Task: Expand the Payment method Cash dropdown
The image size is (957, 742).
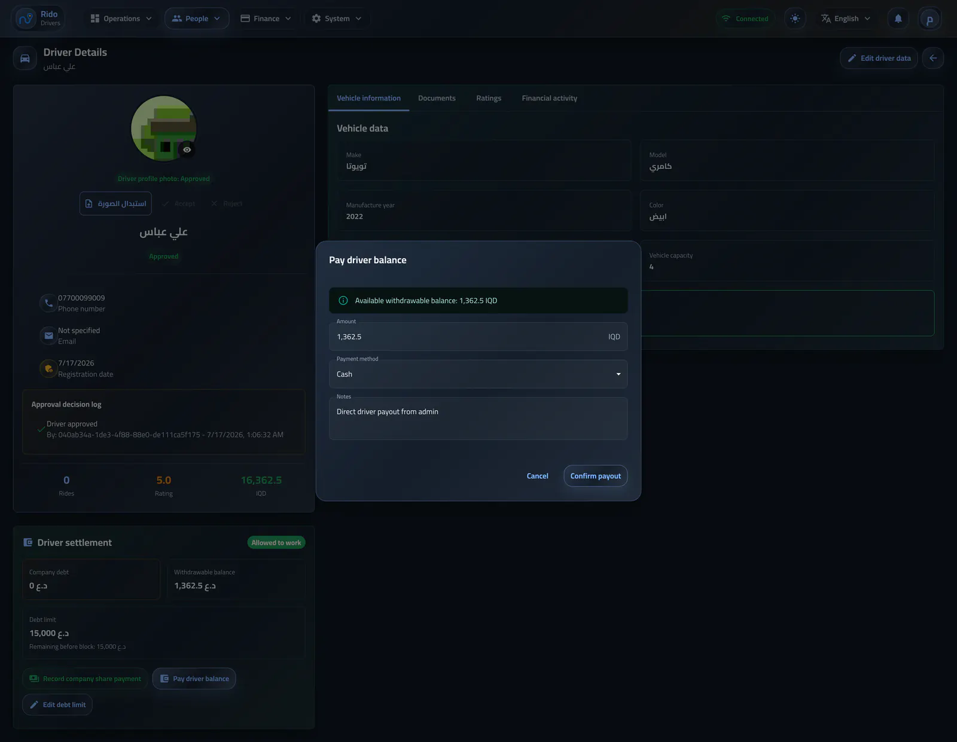Action: pos(478,374)
